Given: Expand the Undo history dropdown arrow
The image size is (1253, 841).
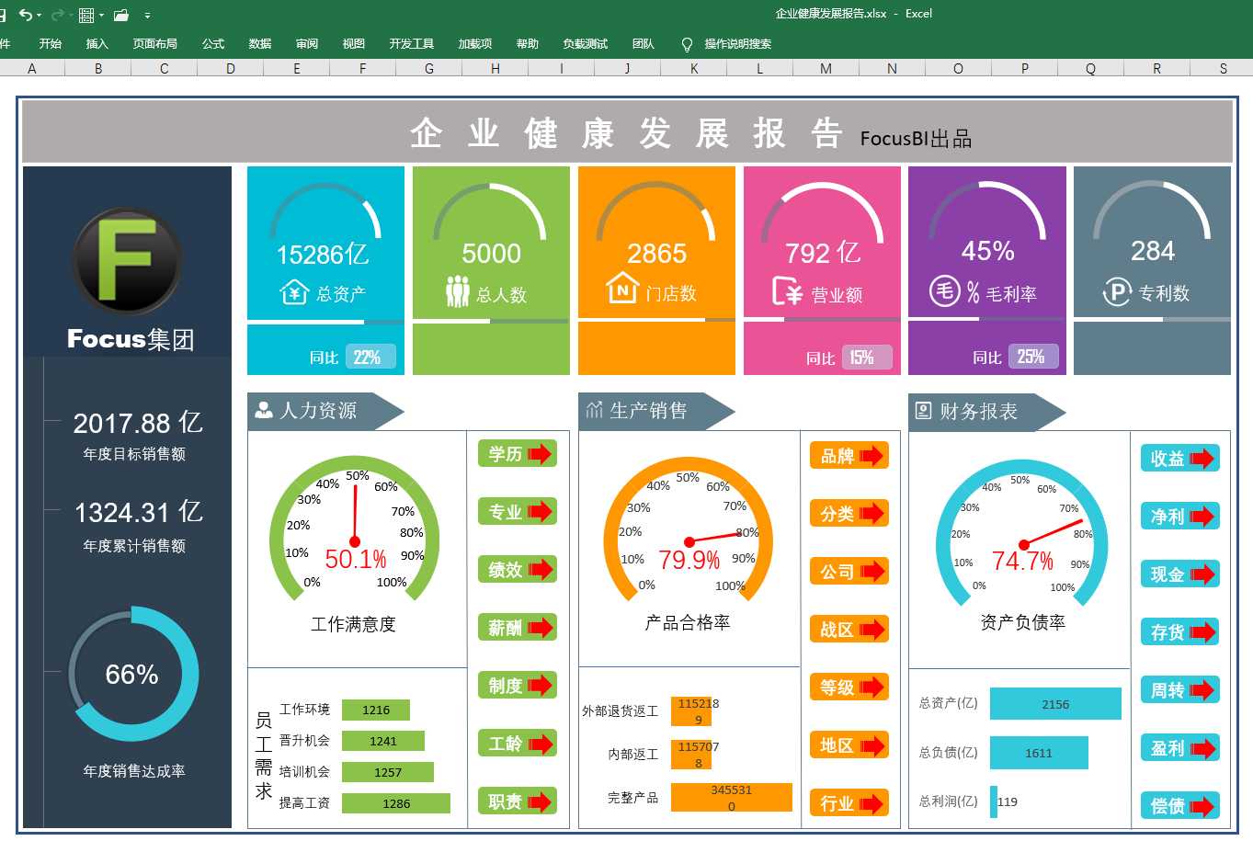Looking at the screenshot, I should (39, 16).
